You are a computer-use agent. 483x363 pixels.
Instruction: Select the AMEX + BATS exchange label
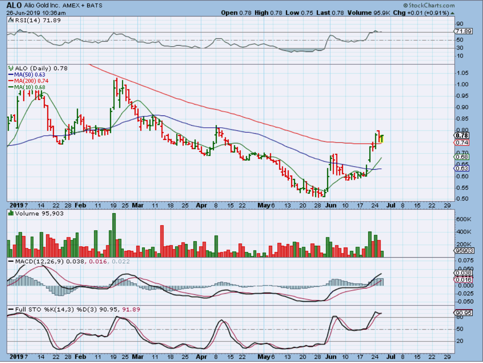[x=83, y=5]
